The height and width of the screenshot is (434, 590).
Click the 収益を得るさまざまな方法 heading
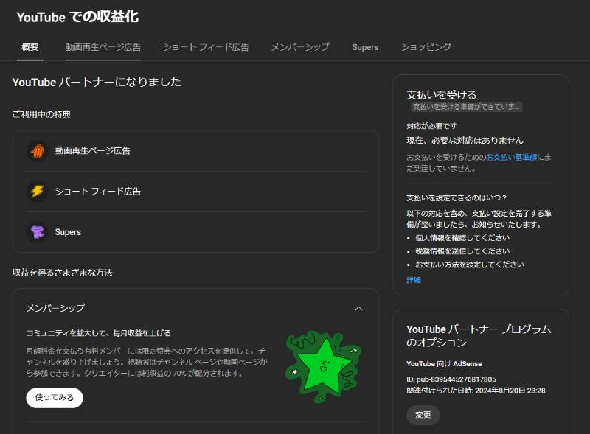[62, 273]
